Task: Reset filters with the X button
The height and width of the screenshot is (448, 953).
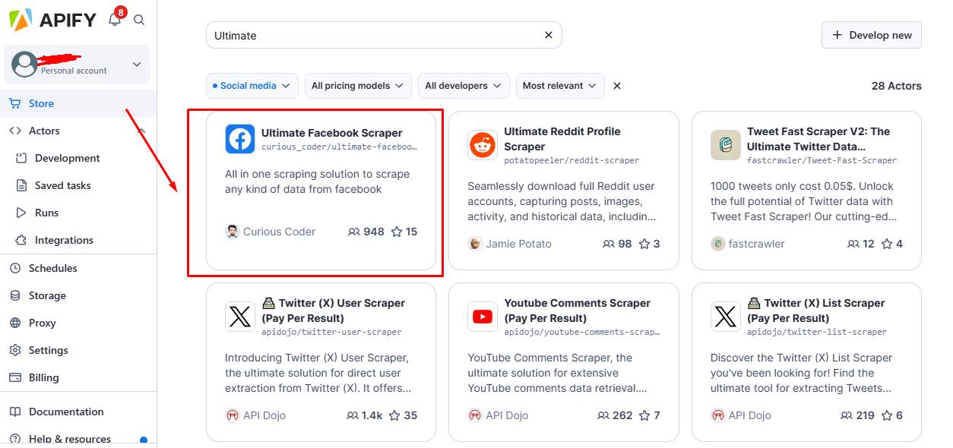Action: [617, 86]
